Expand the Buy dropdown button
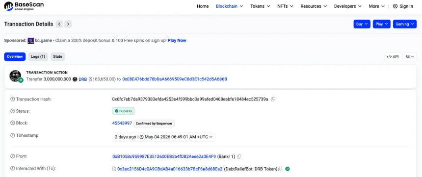The width and height of the screenshot is (422, 177). pos(362,24)
